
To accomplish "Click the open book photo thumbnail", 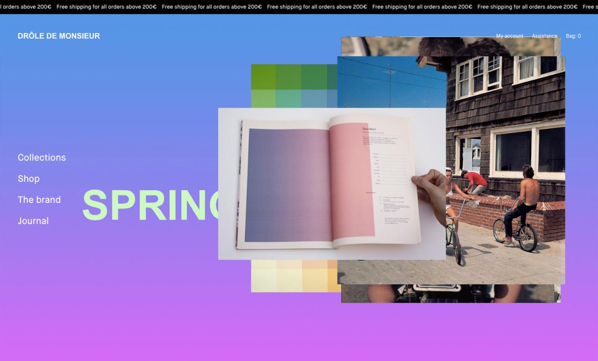I will click(332, 184).
